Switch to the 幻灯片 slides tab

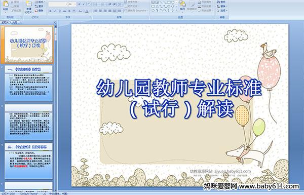[x=5, y=22]
